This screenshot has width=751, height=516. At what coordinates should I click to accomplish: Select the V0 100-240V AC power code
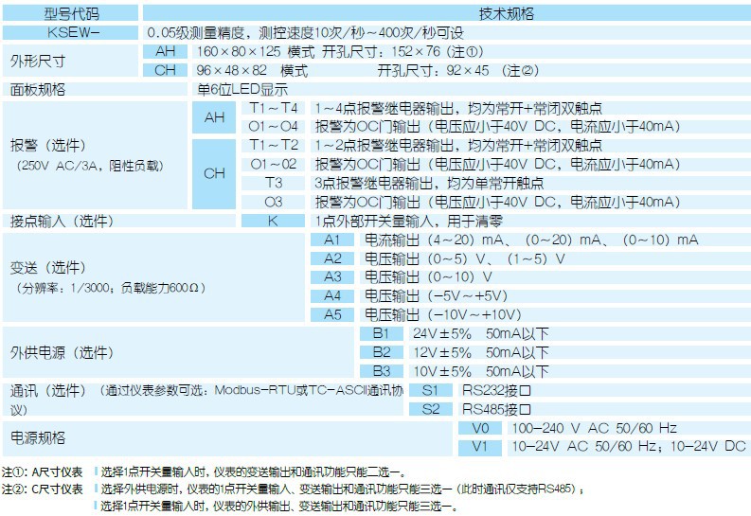[480, 428]
